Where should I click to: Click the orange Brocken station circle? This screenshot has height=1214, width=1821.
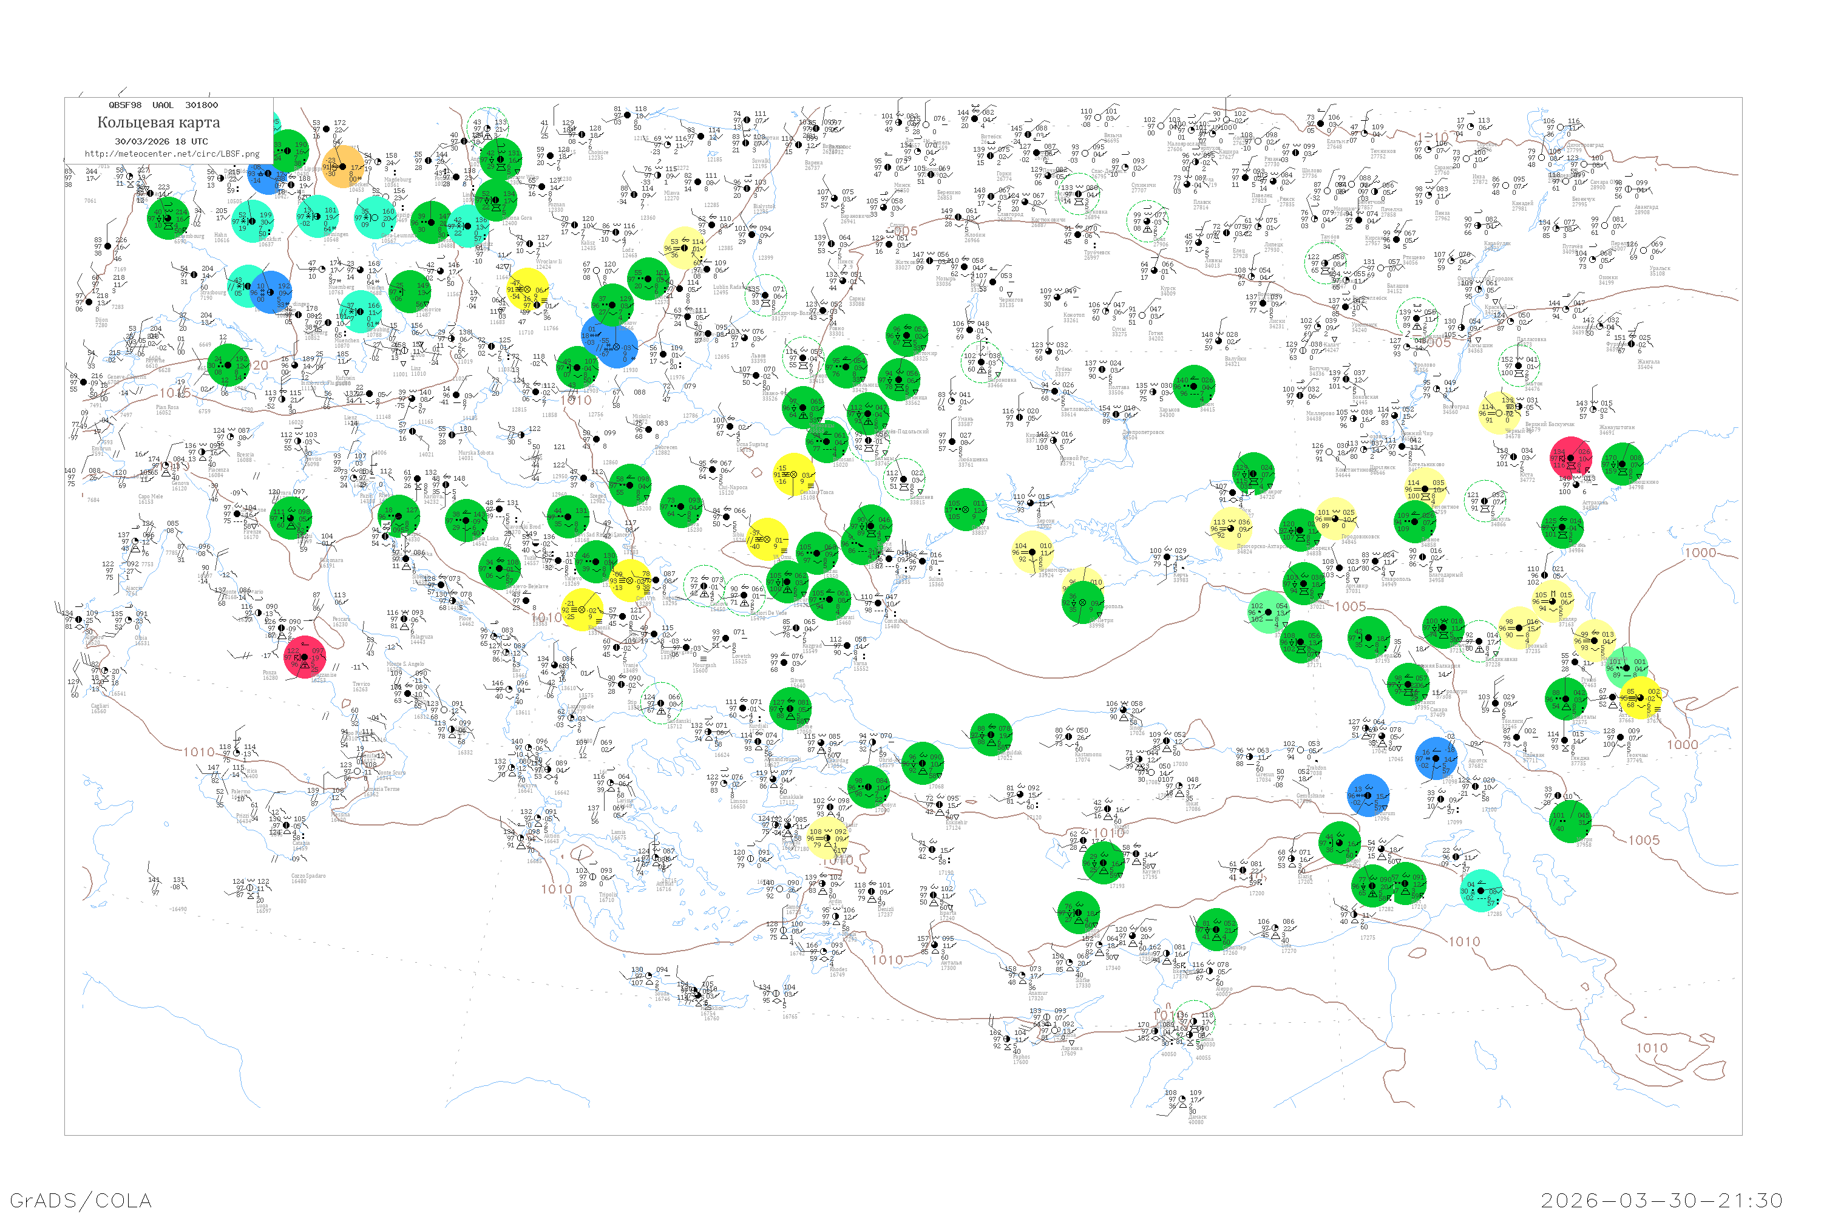click(x=343, y=168)
